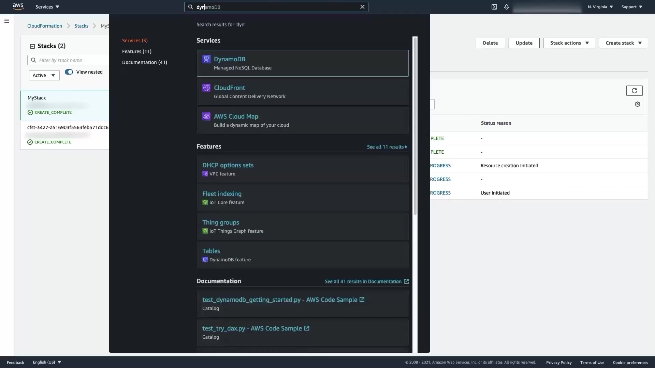This screenshot has width=655, height=368.
Task: Clear the search box text
Action: tap(362, 7)
